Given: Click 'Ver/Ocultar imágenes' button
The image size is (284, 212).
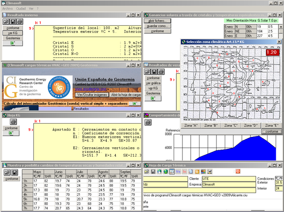Looking at the screenshot, I should click(x=92, y=95).
